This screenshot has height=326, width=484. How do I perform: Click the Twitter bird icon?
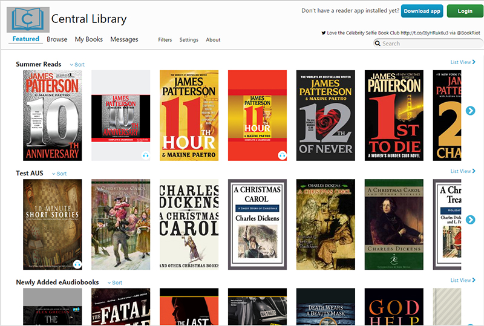tap(323, 33)
